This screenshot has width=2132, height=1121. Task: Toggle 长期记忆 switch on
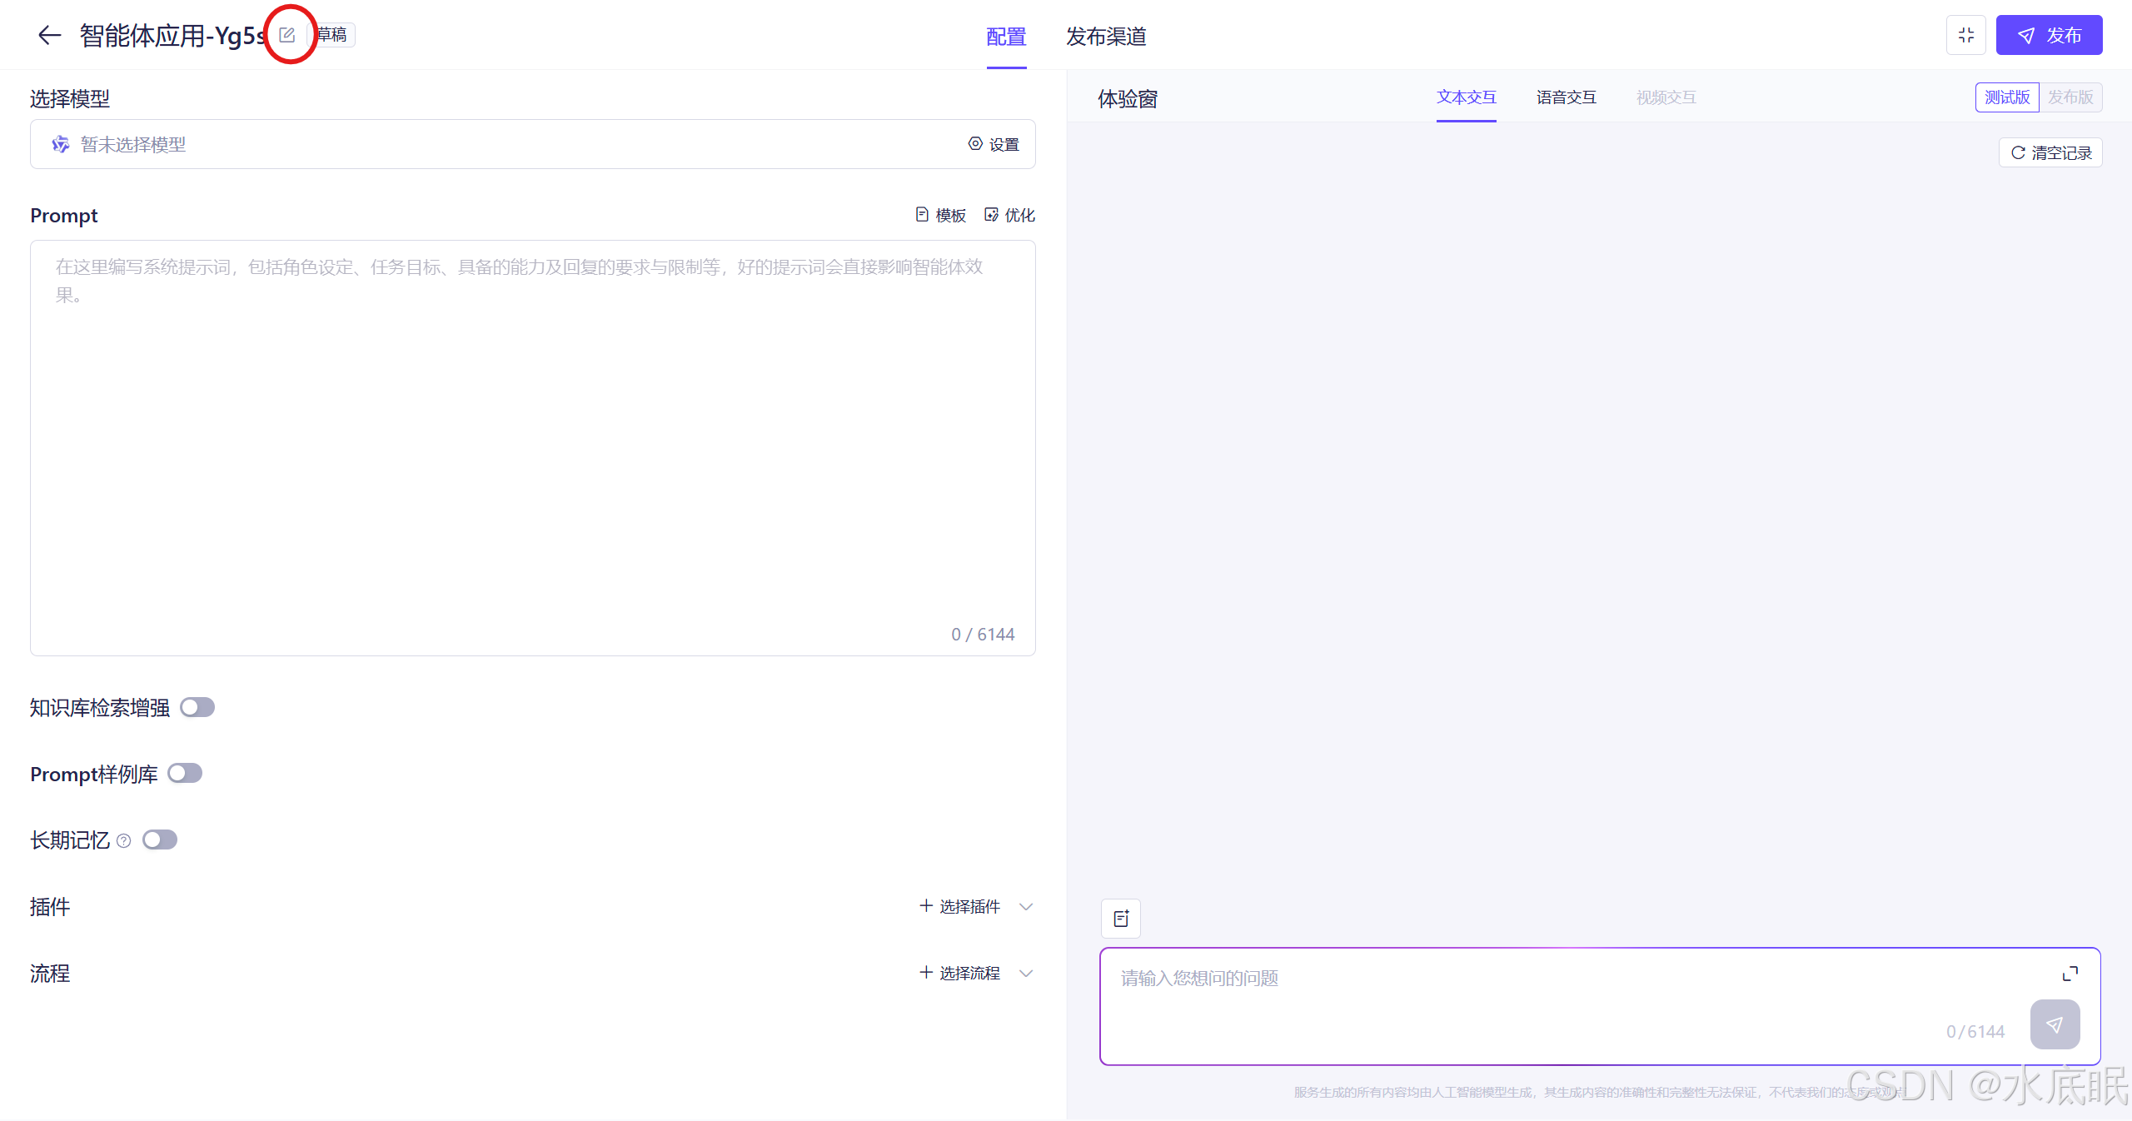pyautogui.click(x=160, y=840)
